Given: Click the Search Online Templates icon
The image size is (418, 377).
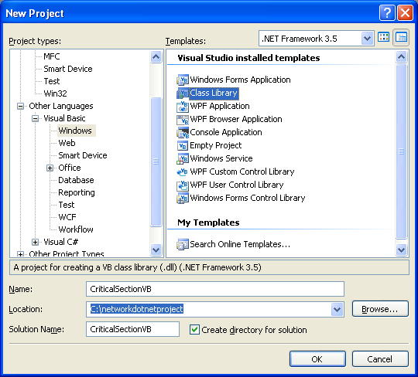Looking at the screenshot, I should [x=183, y=244].
